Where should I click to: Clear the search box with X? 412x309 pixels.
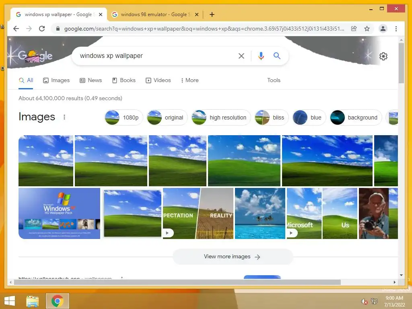[x=241, y=56]
